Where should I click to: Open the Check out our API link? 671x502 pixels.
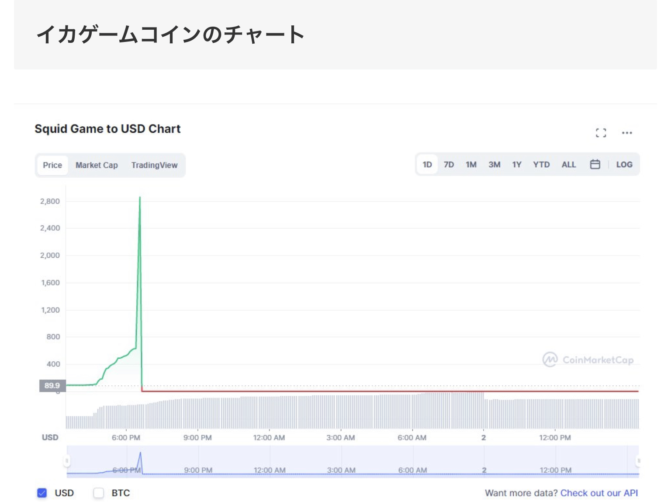pos(599,493)
